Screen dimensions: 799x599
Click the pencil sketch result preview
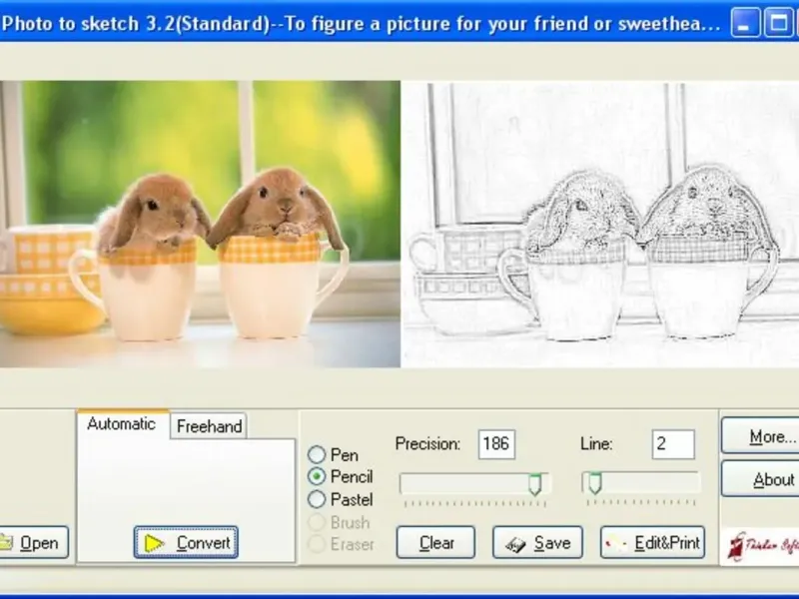click(x=600, y=224)
